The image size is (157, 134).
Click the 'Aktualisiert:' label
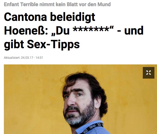[12, 58]
